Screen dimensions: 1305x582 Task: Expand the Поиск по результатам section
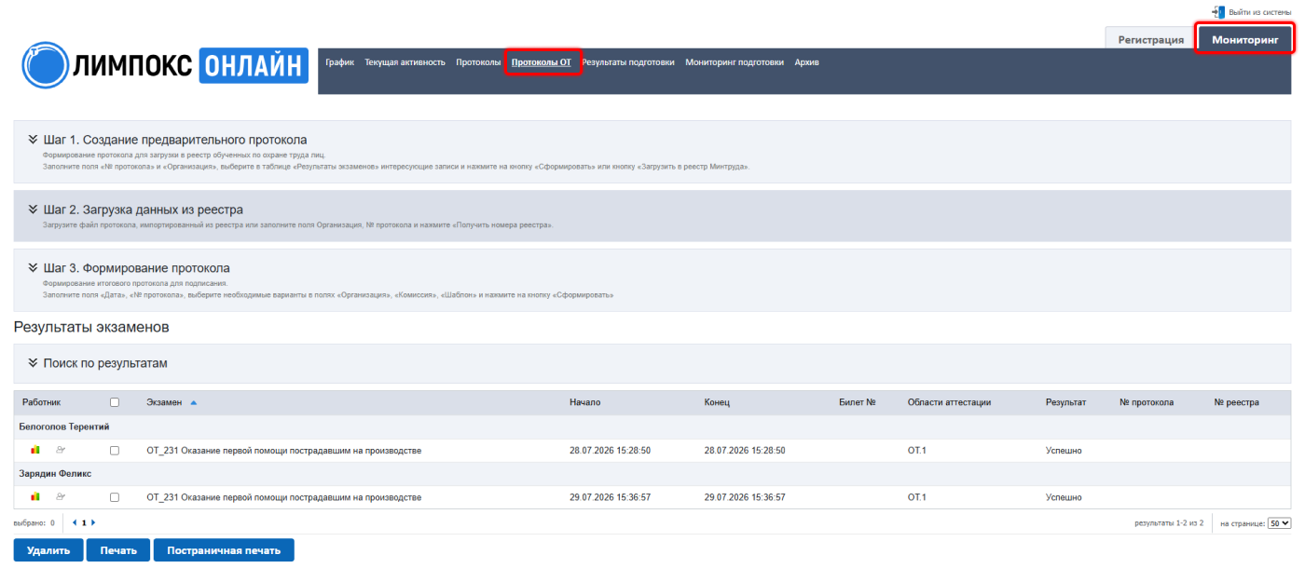coord(98,363)
